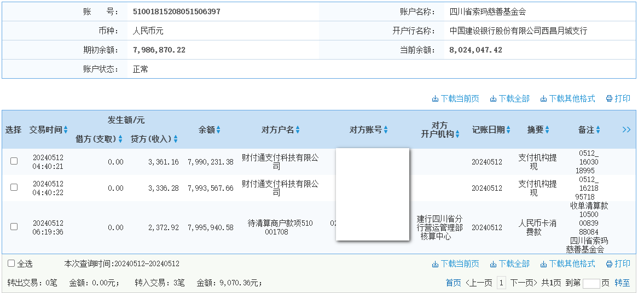The image size is (638, 293).
Task: Sort by 对方开户机构 arrow icon
Action: point(457,134)
